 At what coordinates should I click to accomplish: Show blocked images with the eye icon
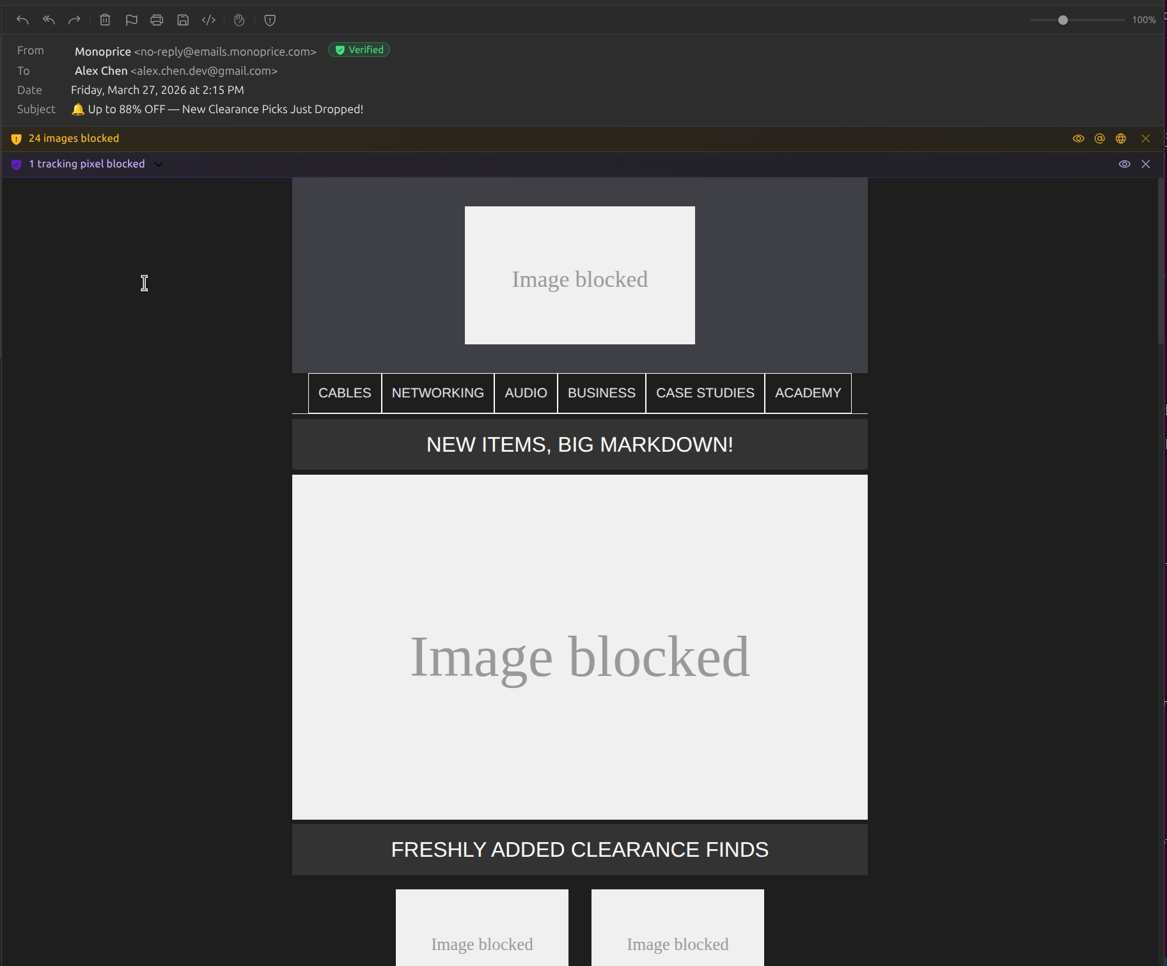click(1079, 138)
